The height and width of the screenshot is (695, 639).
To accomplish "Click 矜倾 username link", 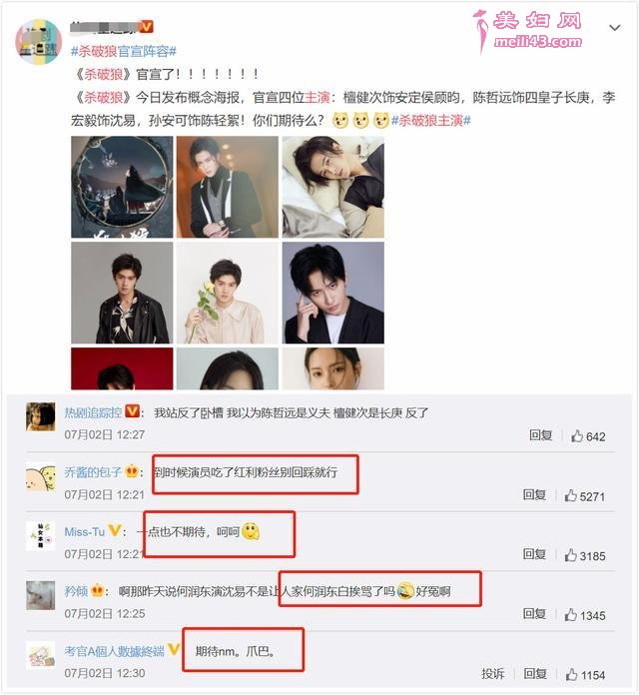I will (x=76, y=591).
